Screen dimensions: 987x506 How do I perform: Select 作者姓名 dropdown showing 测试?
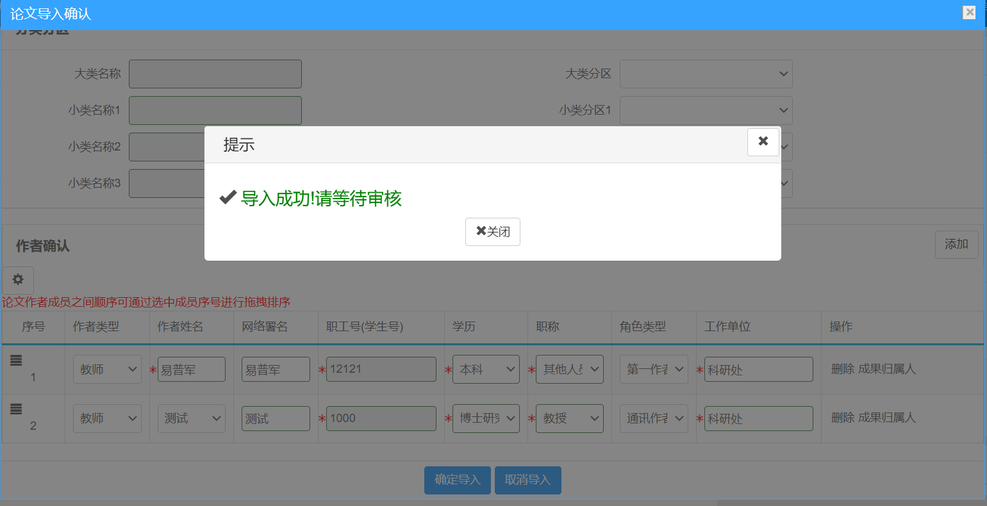(x=191, y=418)
